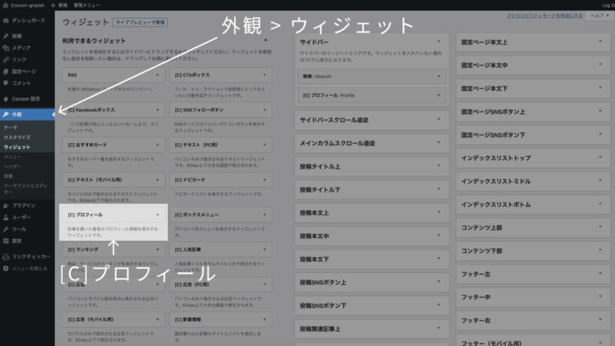
Task: Click the ツール wrench icon
Action: click(6, 229)
